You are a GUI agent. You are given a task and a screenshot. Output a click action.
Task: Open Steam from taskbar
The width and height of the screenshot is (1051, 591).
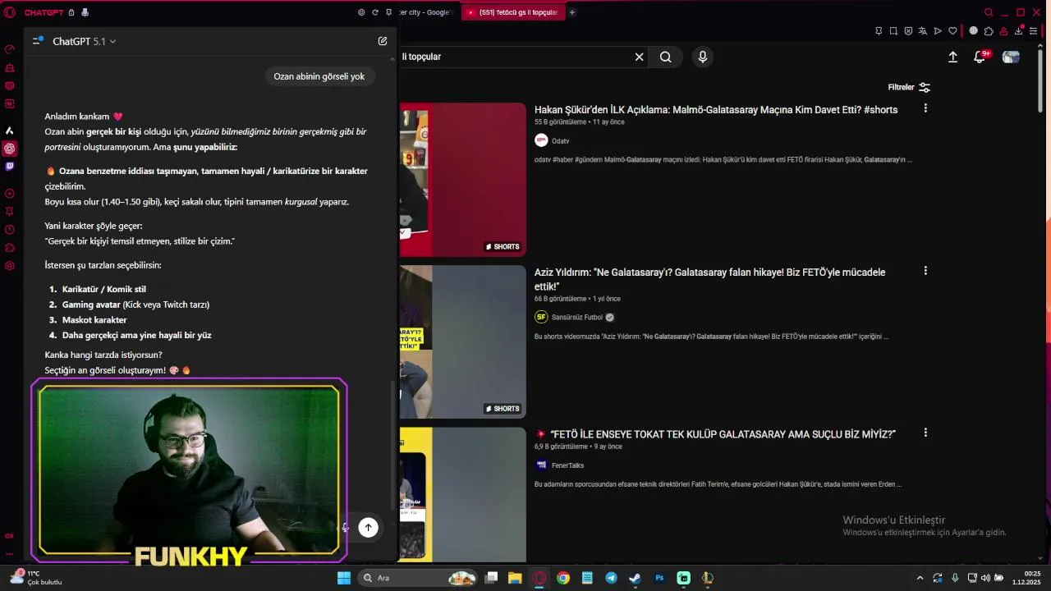(635, 578)
